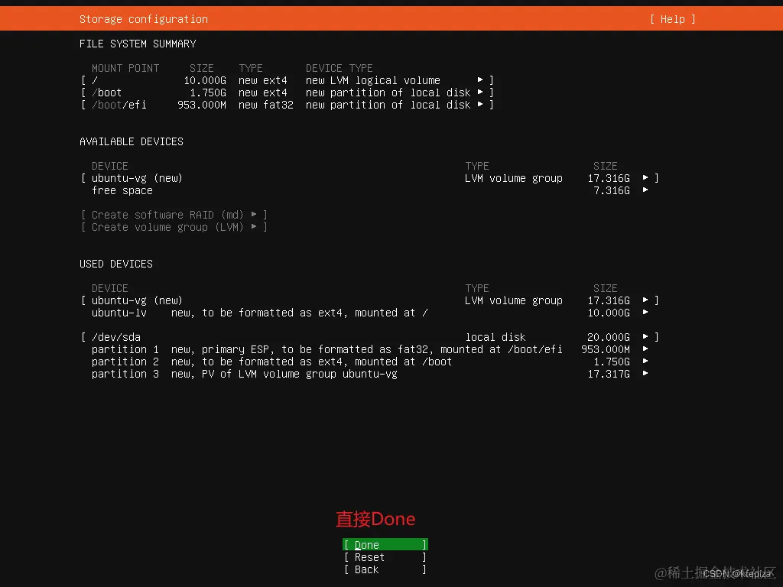Select the free space row label
Viewport: 783px width, 587px height.
pyautogui.click(x=122, y=190)
